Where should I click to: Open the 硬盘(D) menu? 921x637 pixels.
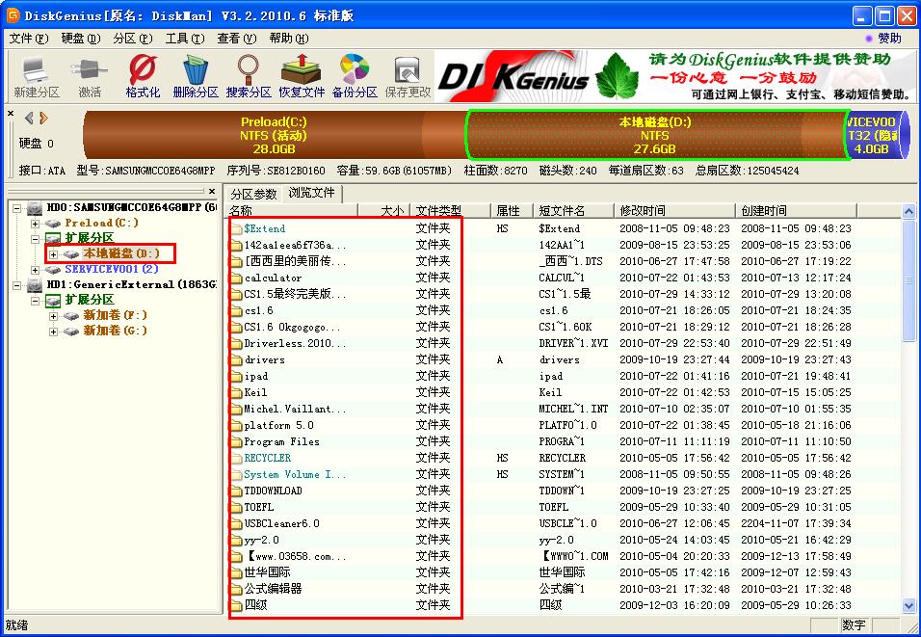pyautogui.click(x=81, y=39)
